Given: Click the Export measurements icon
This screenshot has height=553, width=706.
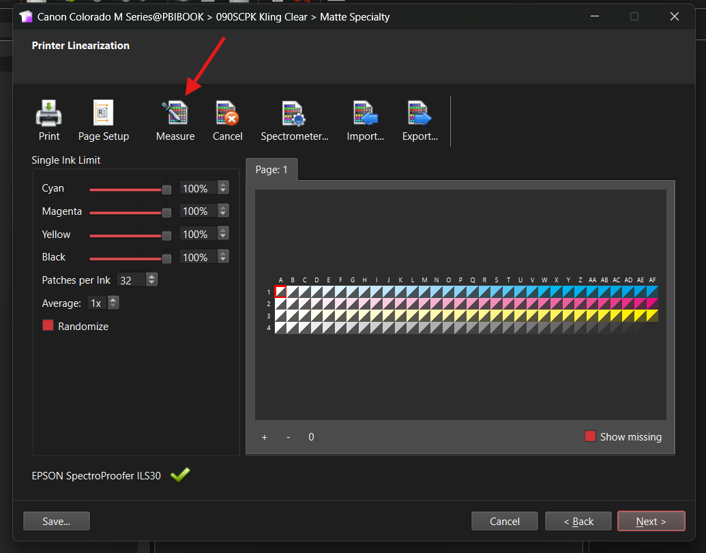Looking at the screenshot, I should tap(420, 114).
